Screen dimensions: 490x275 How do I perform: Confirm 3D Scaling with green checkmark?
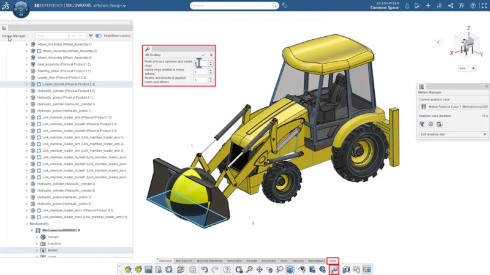pyautogui.click(x=203, y=55)
